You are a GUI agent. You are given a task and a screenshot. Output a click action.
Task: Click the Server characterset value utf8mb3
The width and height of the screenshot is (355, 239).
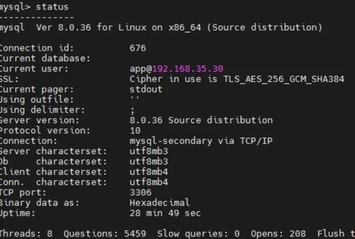(149, 151)
